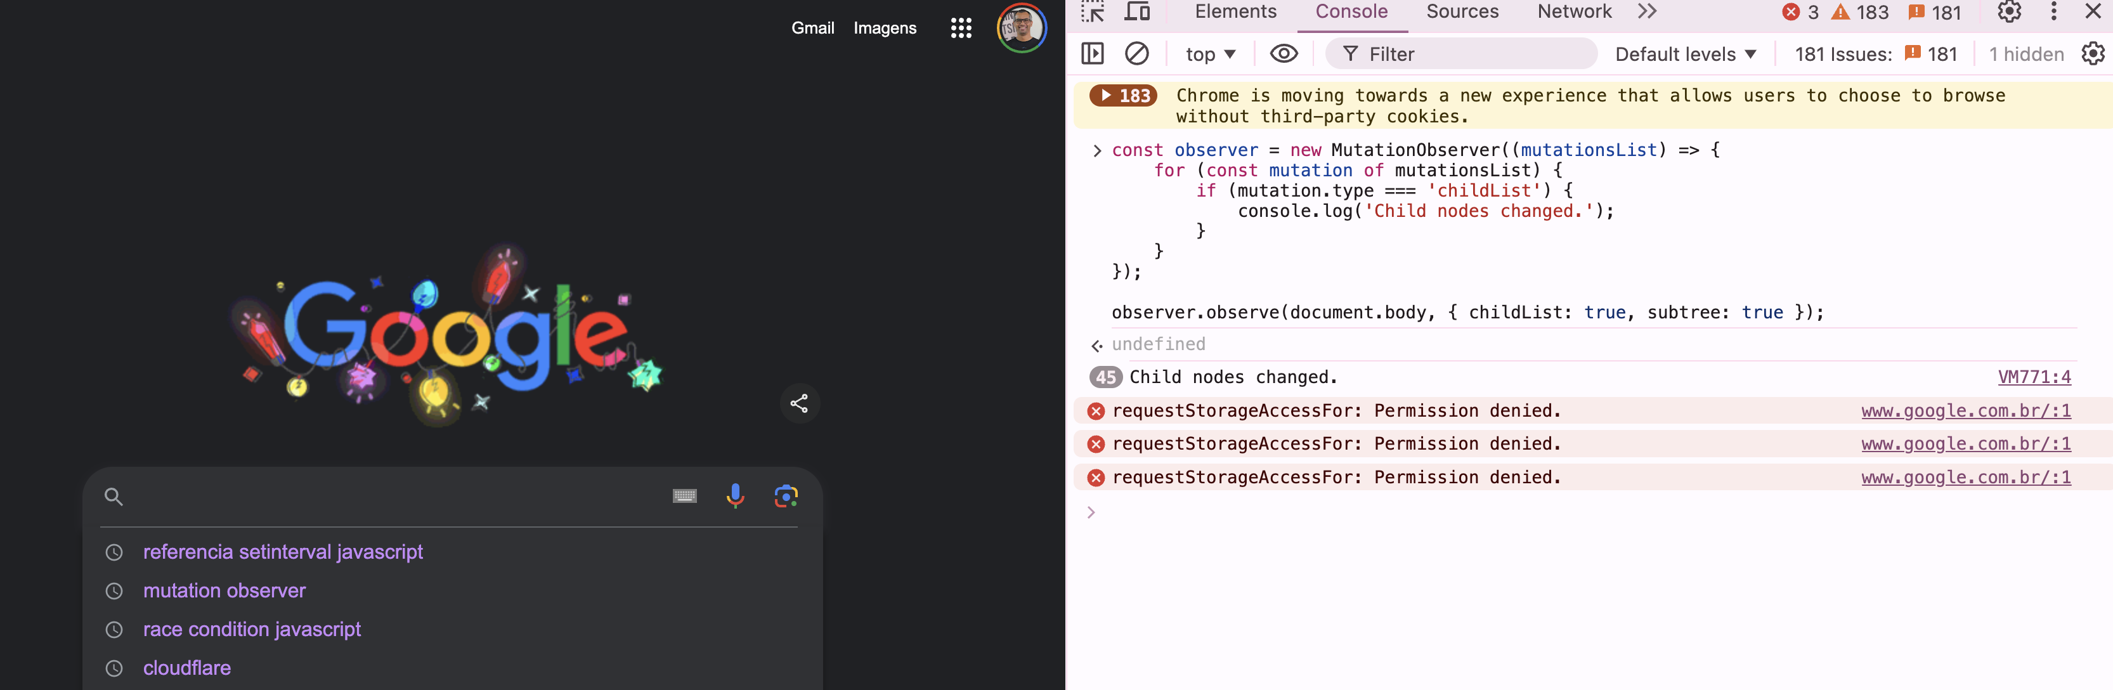
Task: Toggle the console sidebar
Action: click(1093, 54)
